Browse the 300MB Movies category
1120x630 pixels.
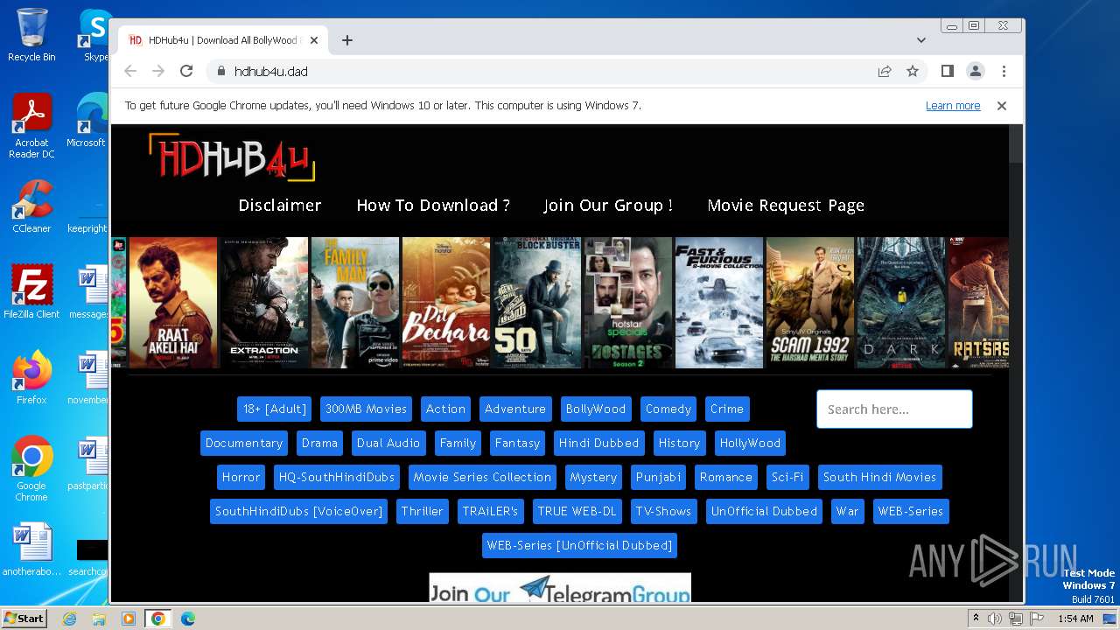[366, 409]
